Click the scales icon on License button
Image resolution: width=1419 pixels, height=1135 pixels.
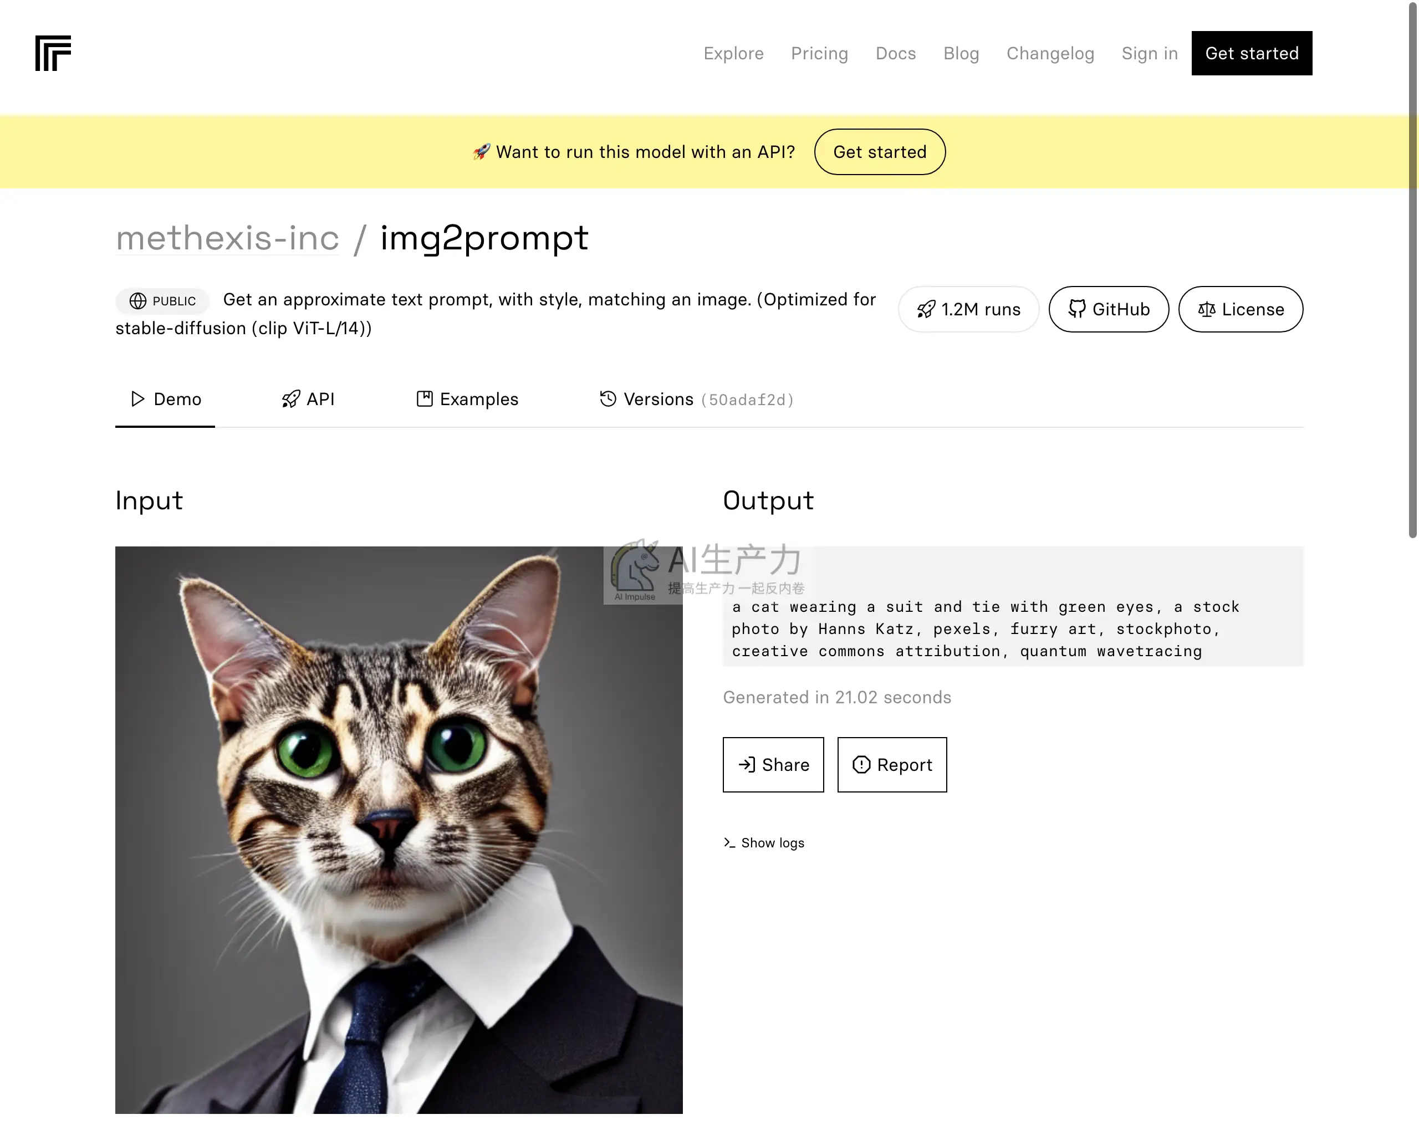tap(1206, 309)
